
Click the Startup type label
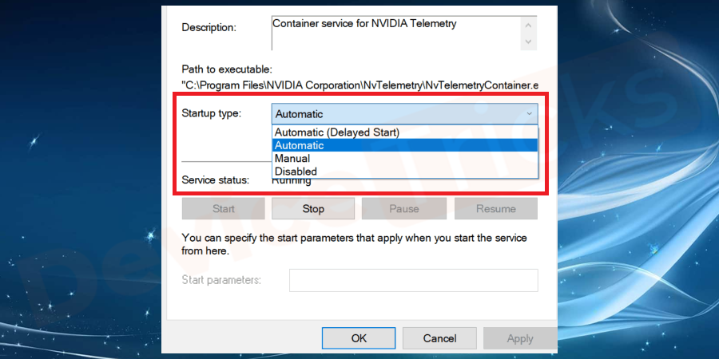click(212, 113)
